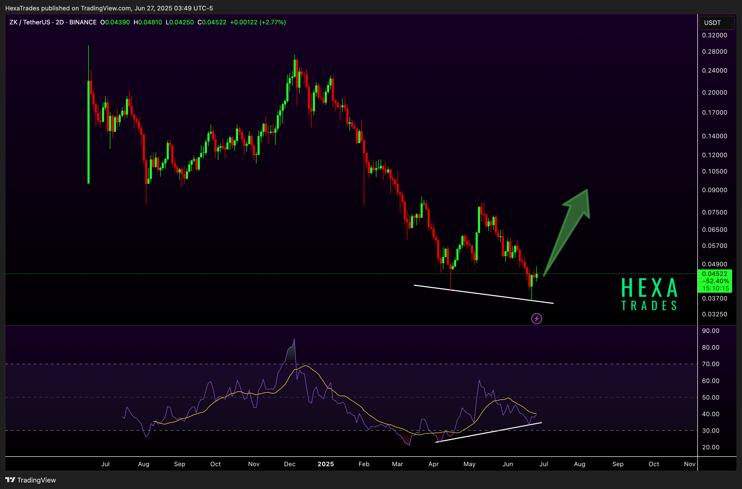Click the RSI 90.00 axis label
Viewport: 742px width, 489px height.
click(711, 331)
